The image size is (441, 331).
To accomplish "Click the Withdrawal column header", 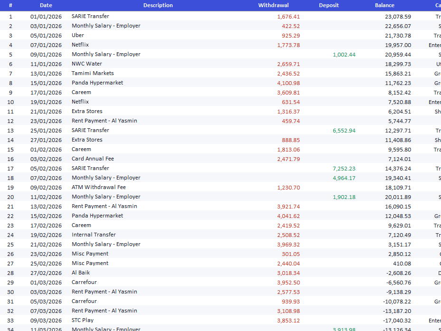I will pos(273,5).
